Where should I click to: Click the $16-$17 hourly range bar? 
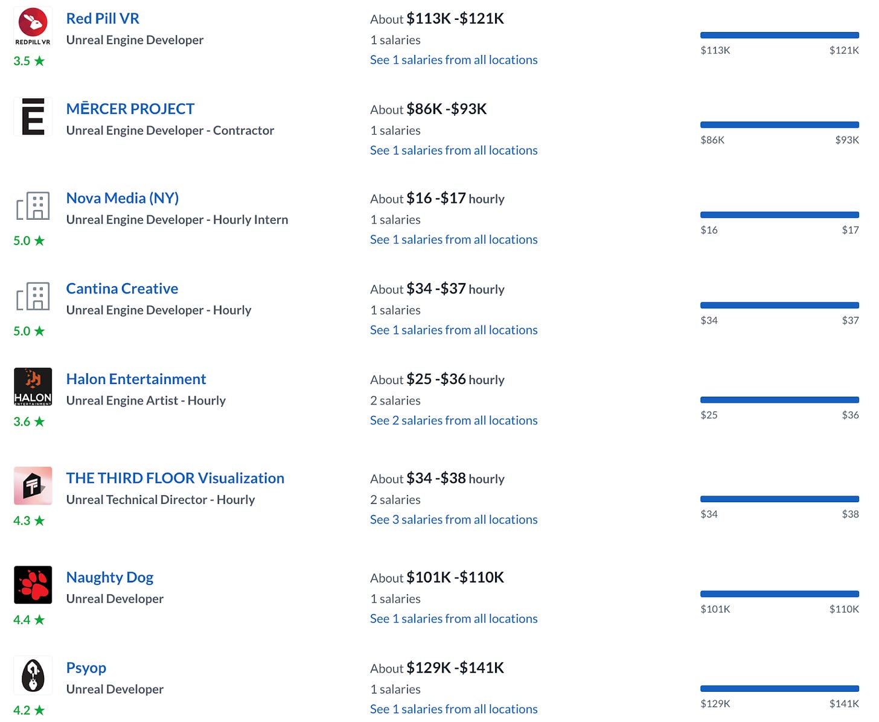779,215
